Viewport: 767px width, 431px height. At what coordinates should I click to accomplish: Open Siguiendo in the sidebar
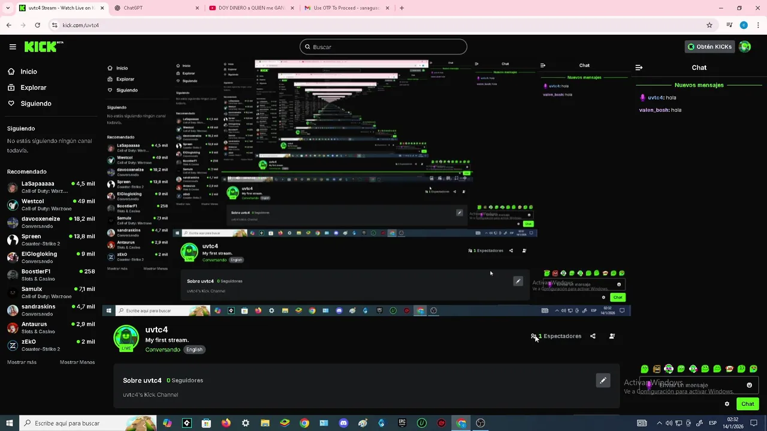click(x=29, y=104)
